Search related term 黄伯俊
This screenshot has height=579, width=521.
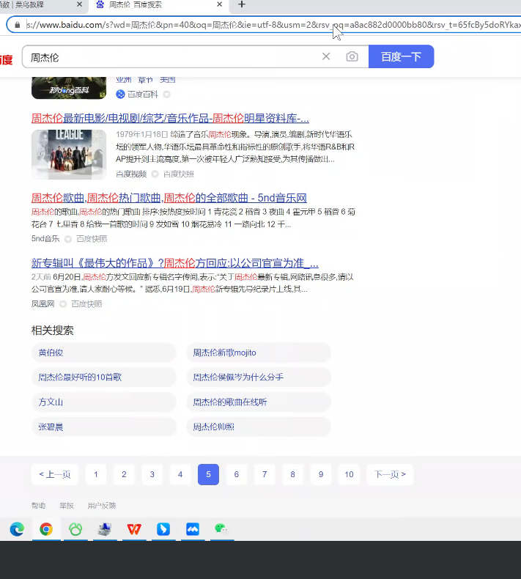(104, 353)
